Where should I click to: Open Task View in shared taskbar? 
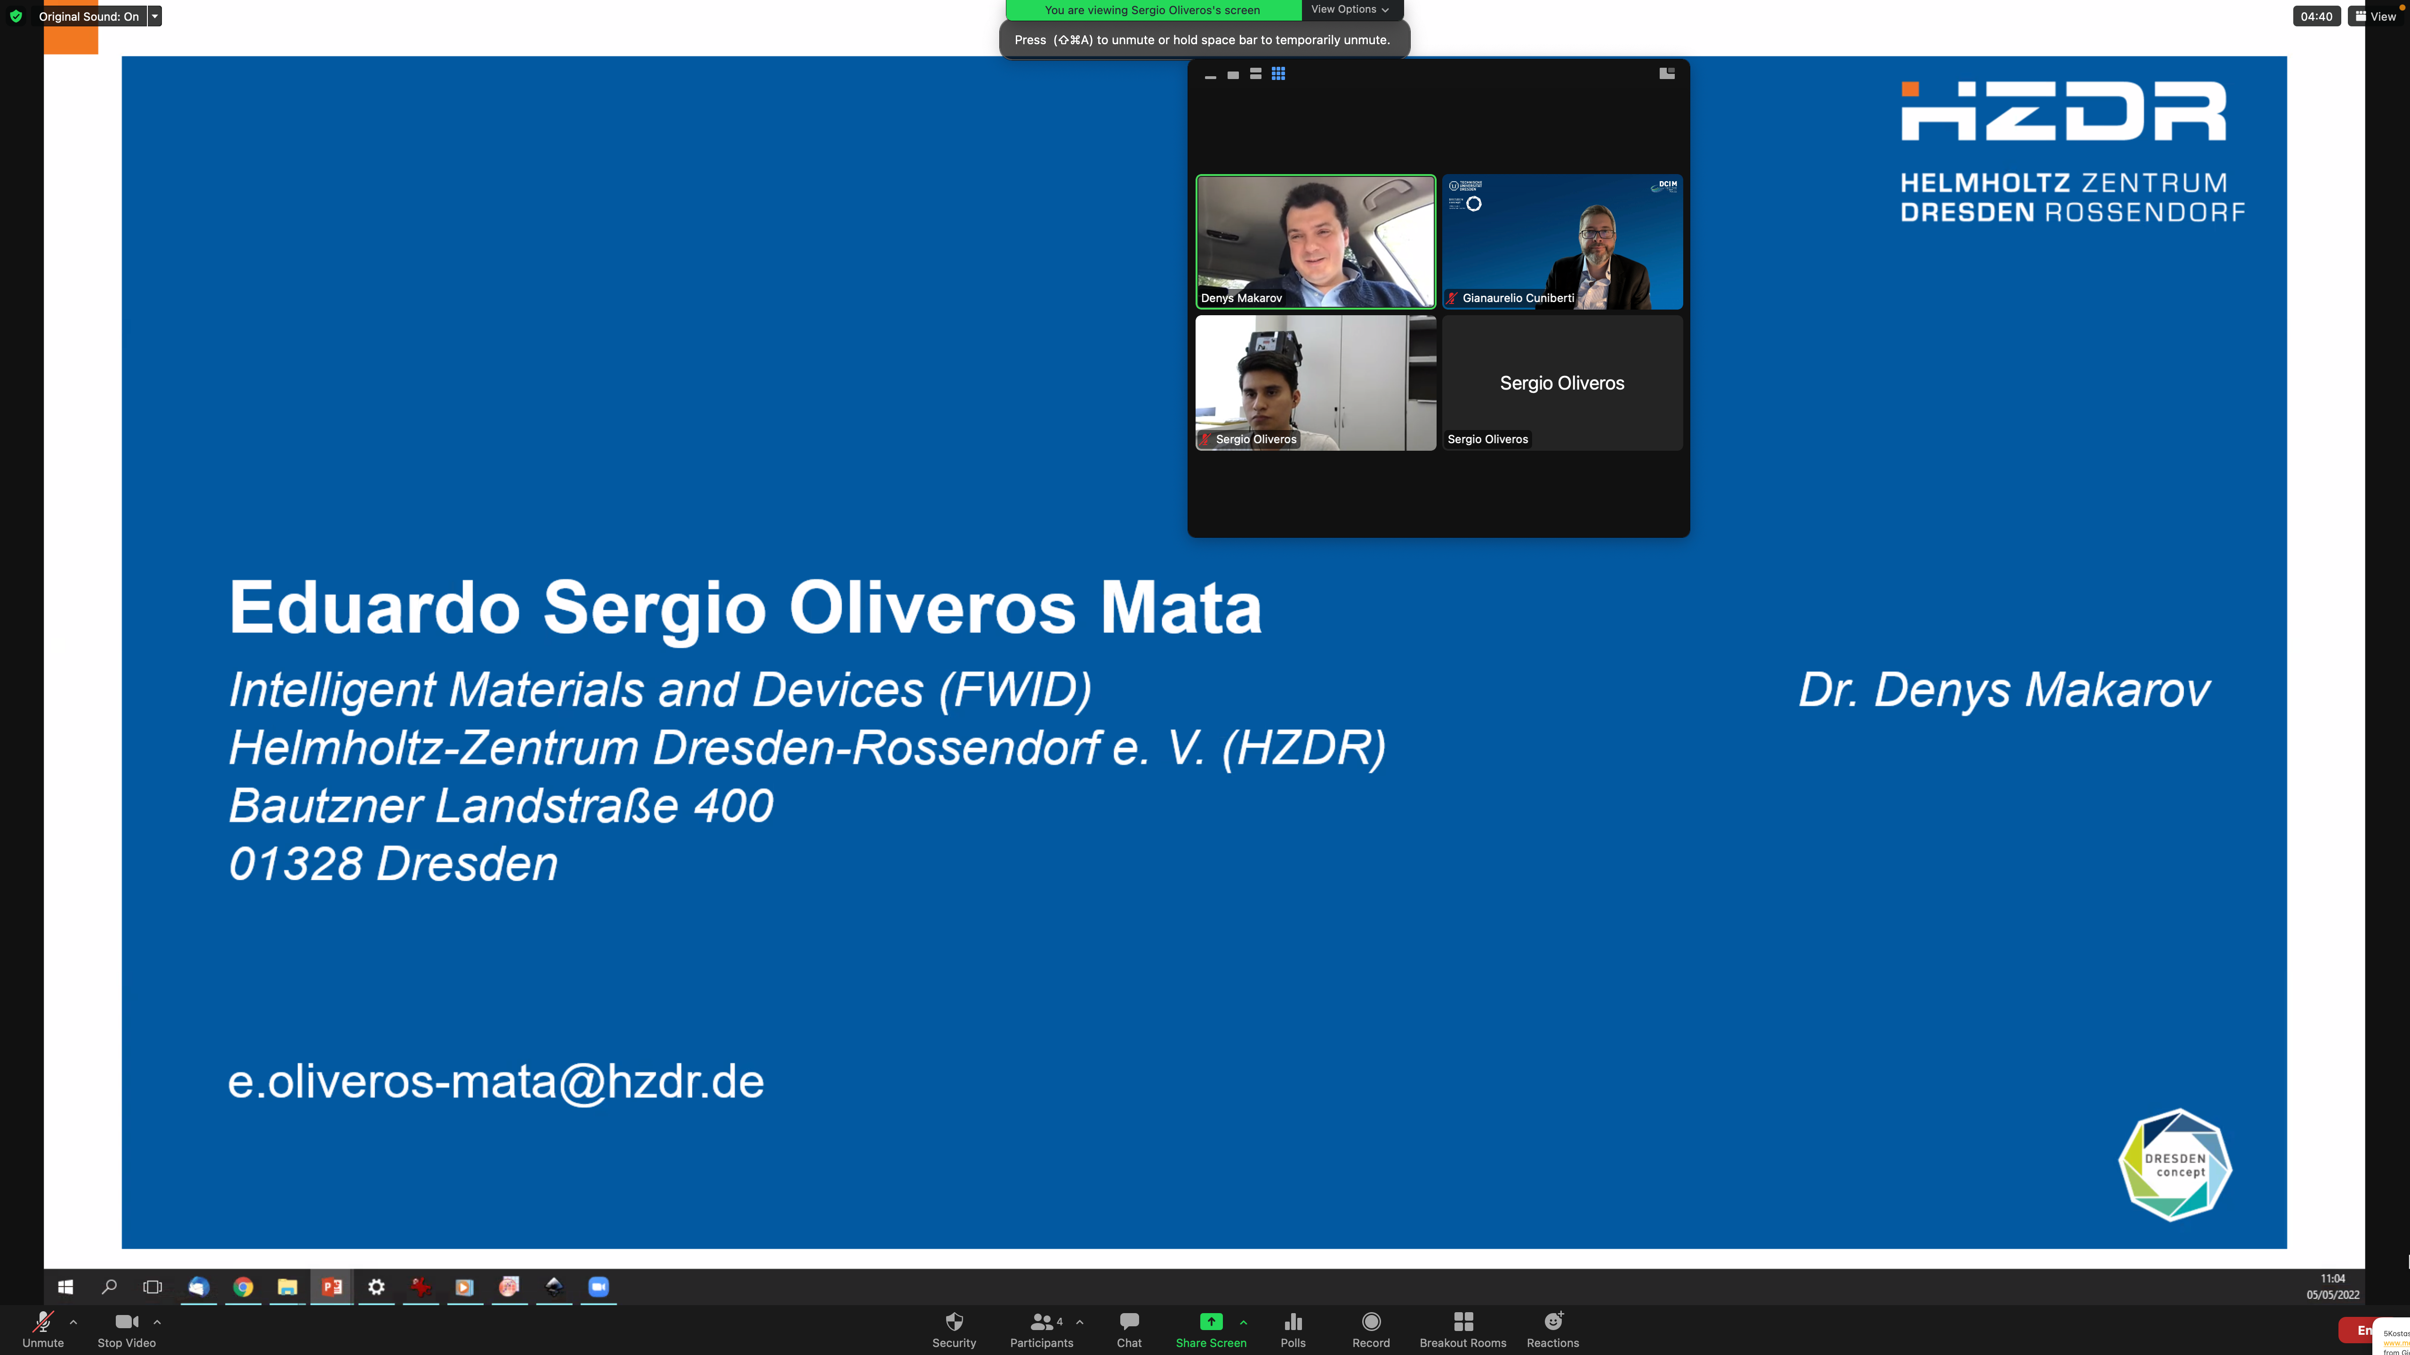(153, 1287)
